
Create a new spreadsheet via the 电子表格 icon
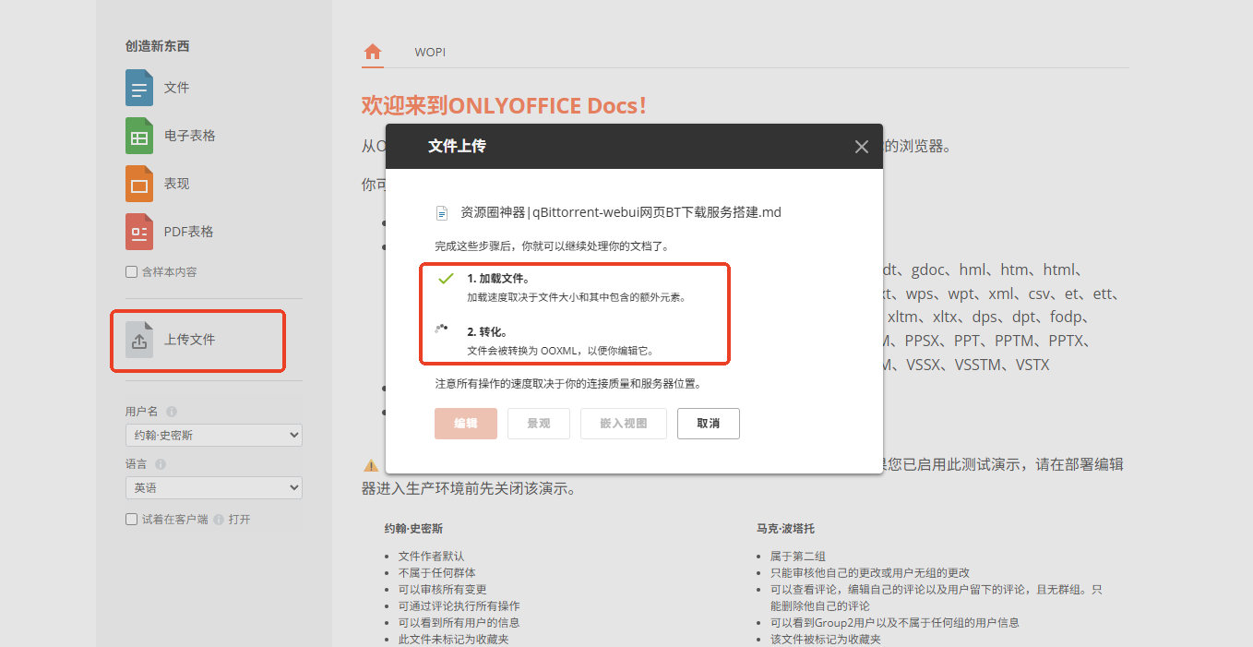point(139,136)
